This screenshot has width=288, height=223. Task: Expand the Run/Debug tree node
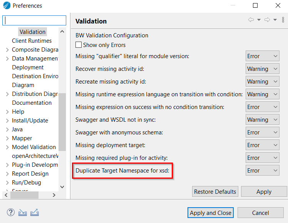pyautogui.click(x=7, y=183)
